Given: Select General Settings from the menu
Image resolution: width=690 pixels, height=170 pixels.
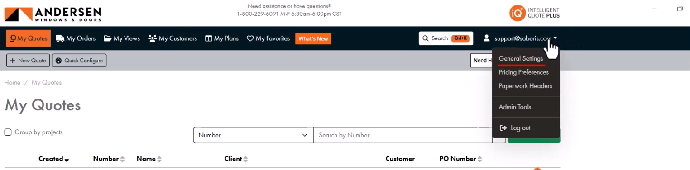Looking at the screenshot, I should [x=521, y=59].
